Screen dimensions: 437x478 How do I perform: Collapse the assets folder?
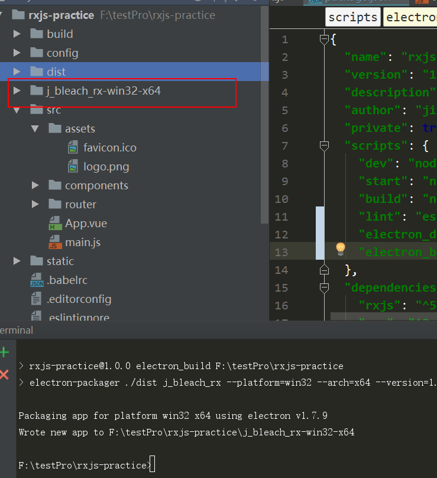(35, 128)
